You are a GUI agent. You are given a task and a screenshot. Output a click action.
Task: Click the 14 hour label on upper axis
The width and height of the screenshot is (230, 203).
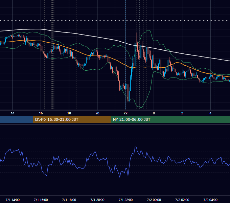13,113
